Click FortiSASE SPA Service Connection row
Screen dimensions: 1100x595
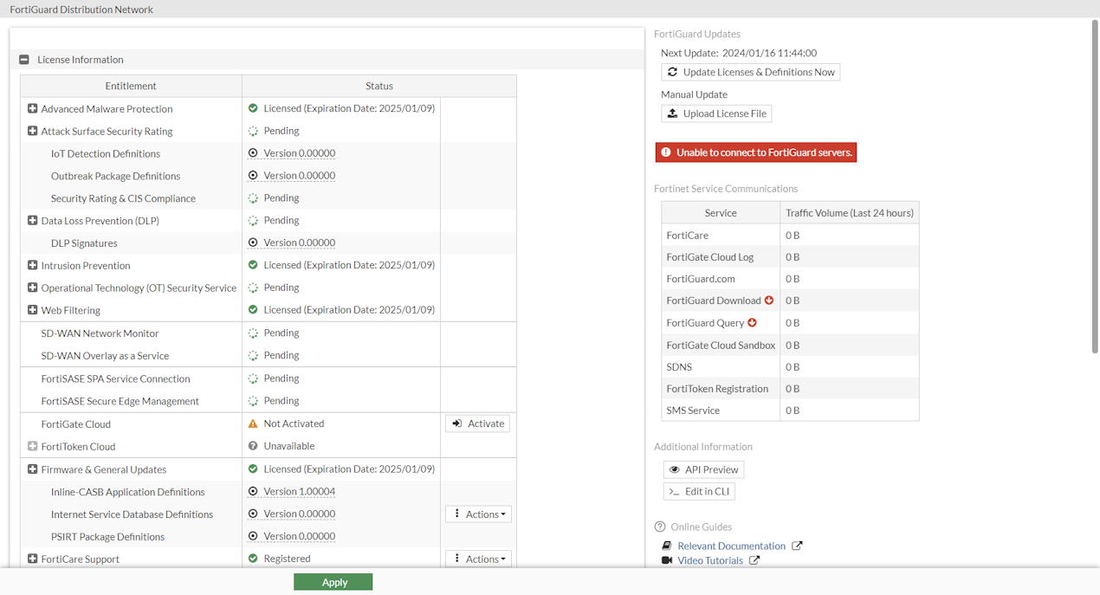tap(269, 378)
